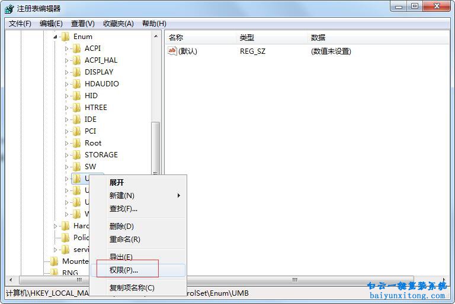Select the DISPLAY key label
This screenshot has width=455, height=304.
tap(99, 72)
